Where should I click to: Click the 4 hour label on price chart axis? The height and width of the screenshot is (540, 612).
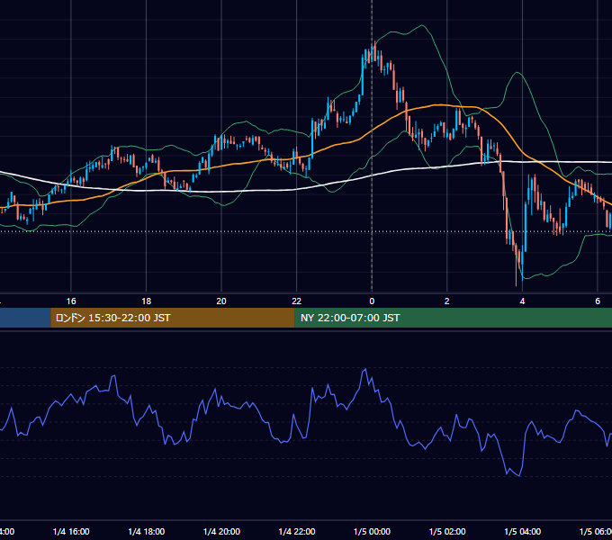522,301
